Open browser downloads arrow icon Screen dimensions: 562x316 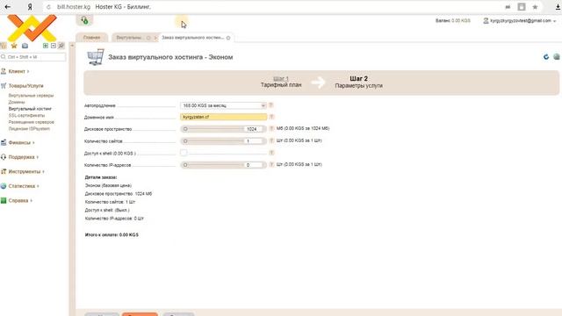point(558,7)
